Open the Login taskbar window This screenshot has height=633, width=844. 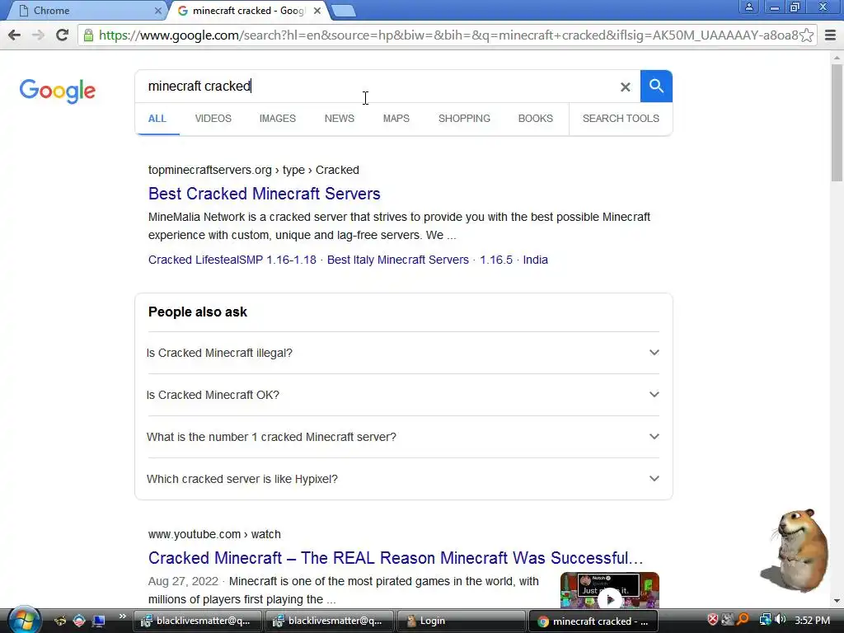461,621
